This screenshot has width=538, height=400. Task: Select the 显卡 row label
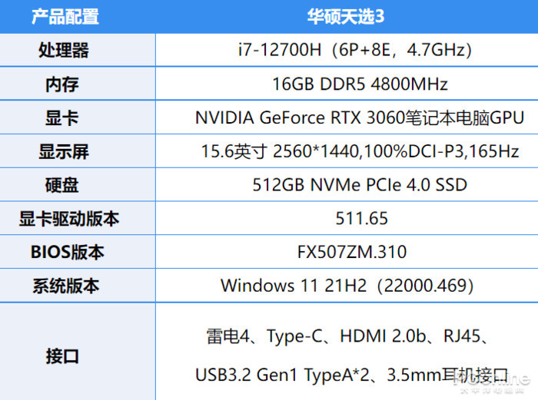pyautogui.click(x=65, y=118)
